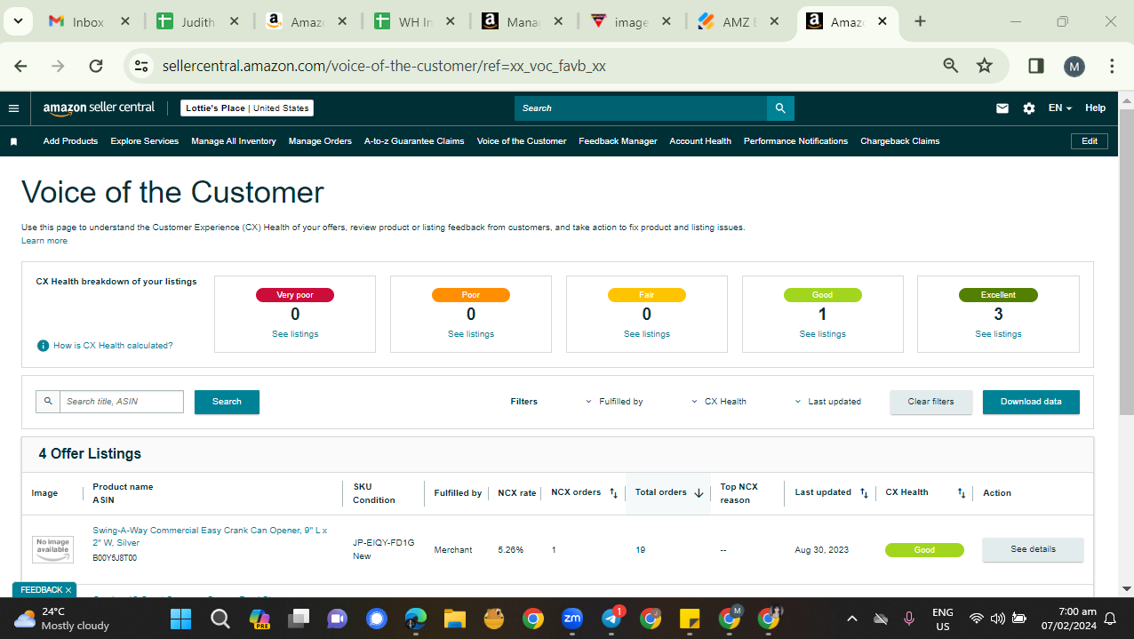Expand the Last updated filter dropdown
Image resolution: width=1134 pixels, height=639 pixels.
point(827,402)
